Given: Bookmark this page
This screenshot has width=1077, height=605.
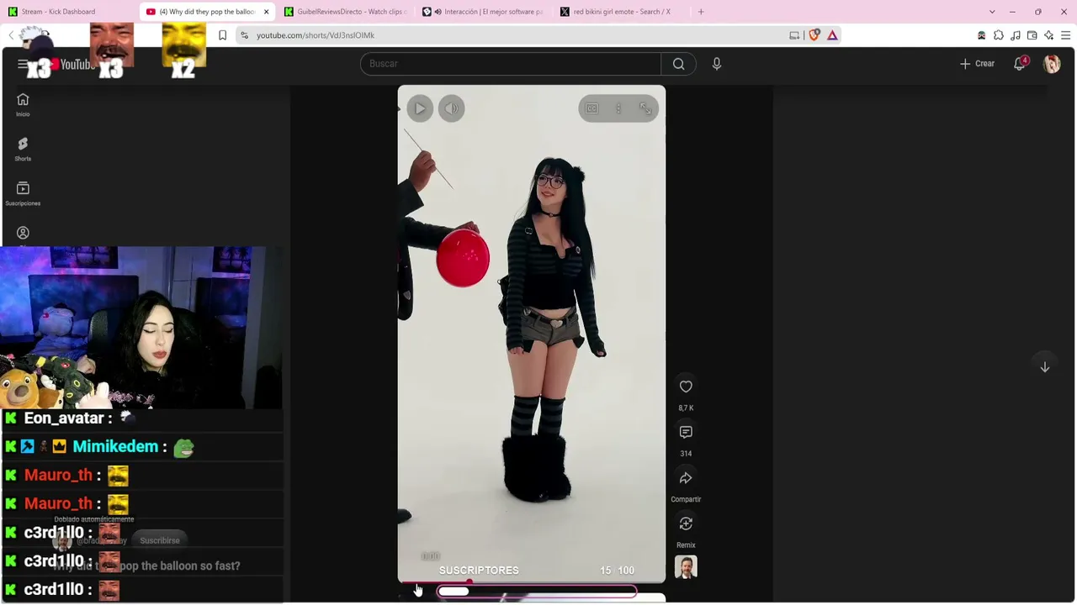Looking at the screenshot, I should pos(222,35).
